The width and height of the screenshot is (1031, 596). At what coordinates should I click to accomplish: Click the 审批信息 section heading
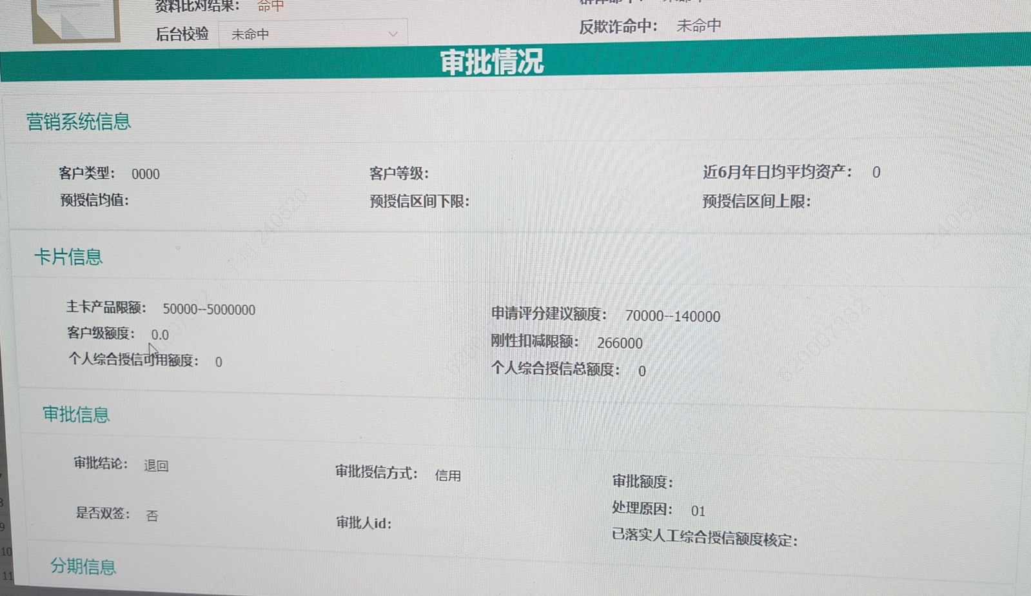tap(76, 414)
